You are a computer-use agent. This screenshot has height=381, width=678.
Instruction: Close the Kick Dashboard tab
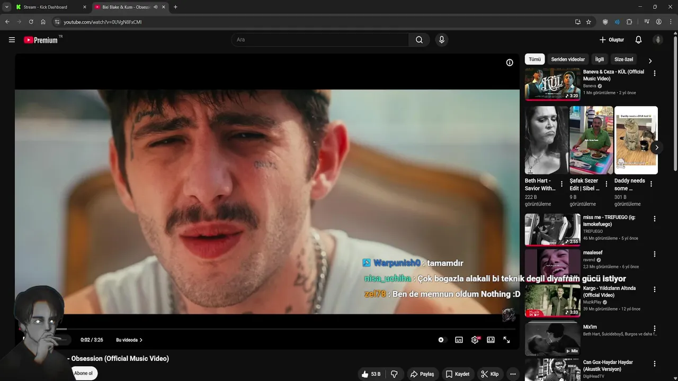pyautogui.click(x=84, y=7)
